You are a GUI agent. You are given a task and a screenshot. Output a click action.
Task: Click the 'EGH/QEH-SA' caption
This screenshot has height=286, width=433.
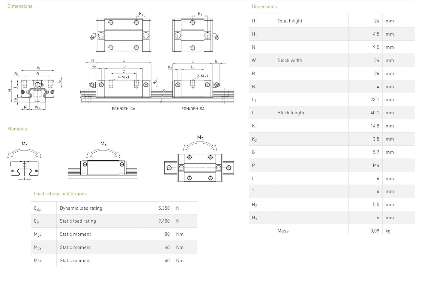193,109
